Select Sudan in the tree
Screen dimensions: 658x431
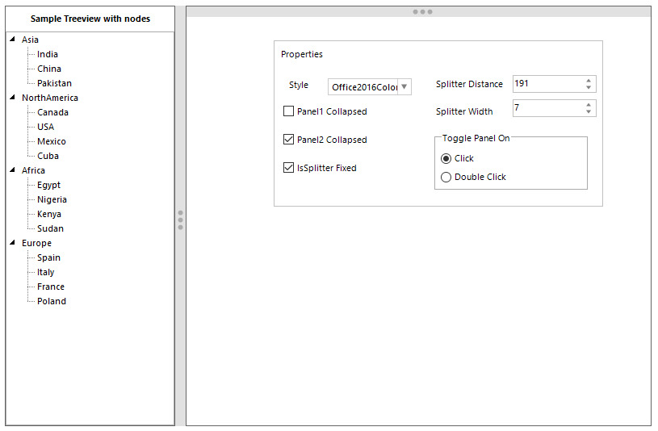tap(50, 228)
